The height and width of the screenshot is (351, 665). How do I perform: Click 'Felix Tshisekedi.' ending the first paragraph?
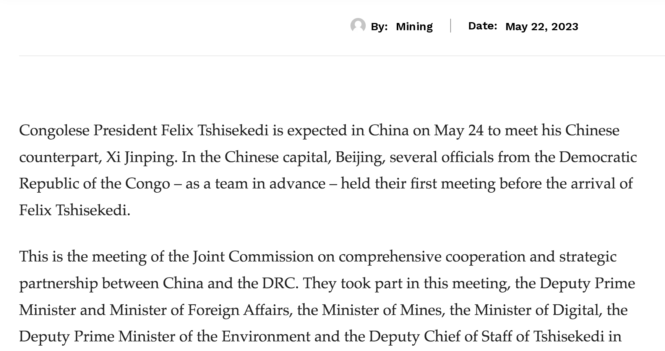[75, 210]
